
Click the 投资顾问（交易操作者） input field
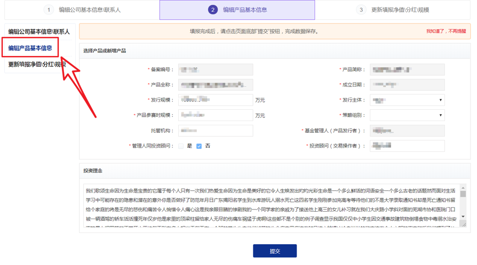point(407,146)
